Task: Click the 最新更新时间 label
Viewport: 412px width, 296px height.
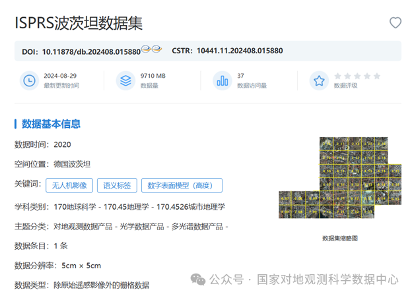Action: [61, 86]
